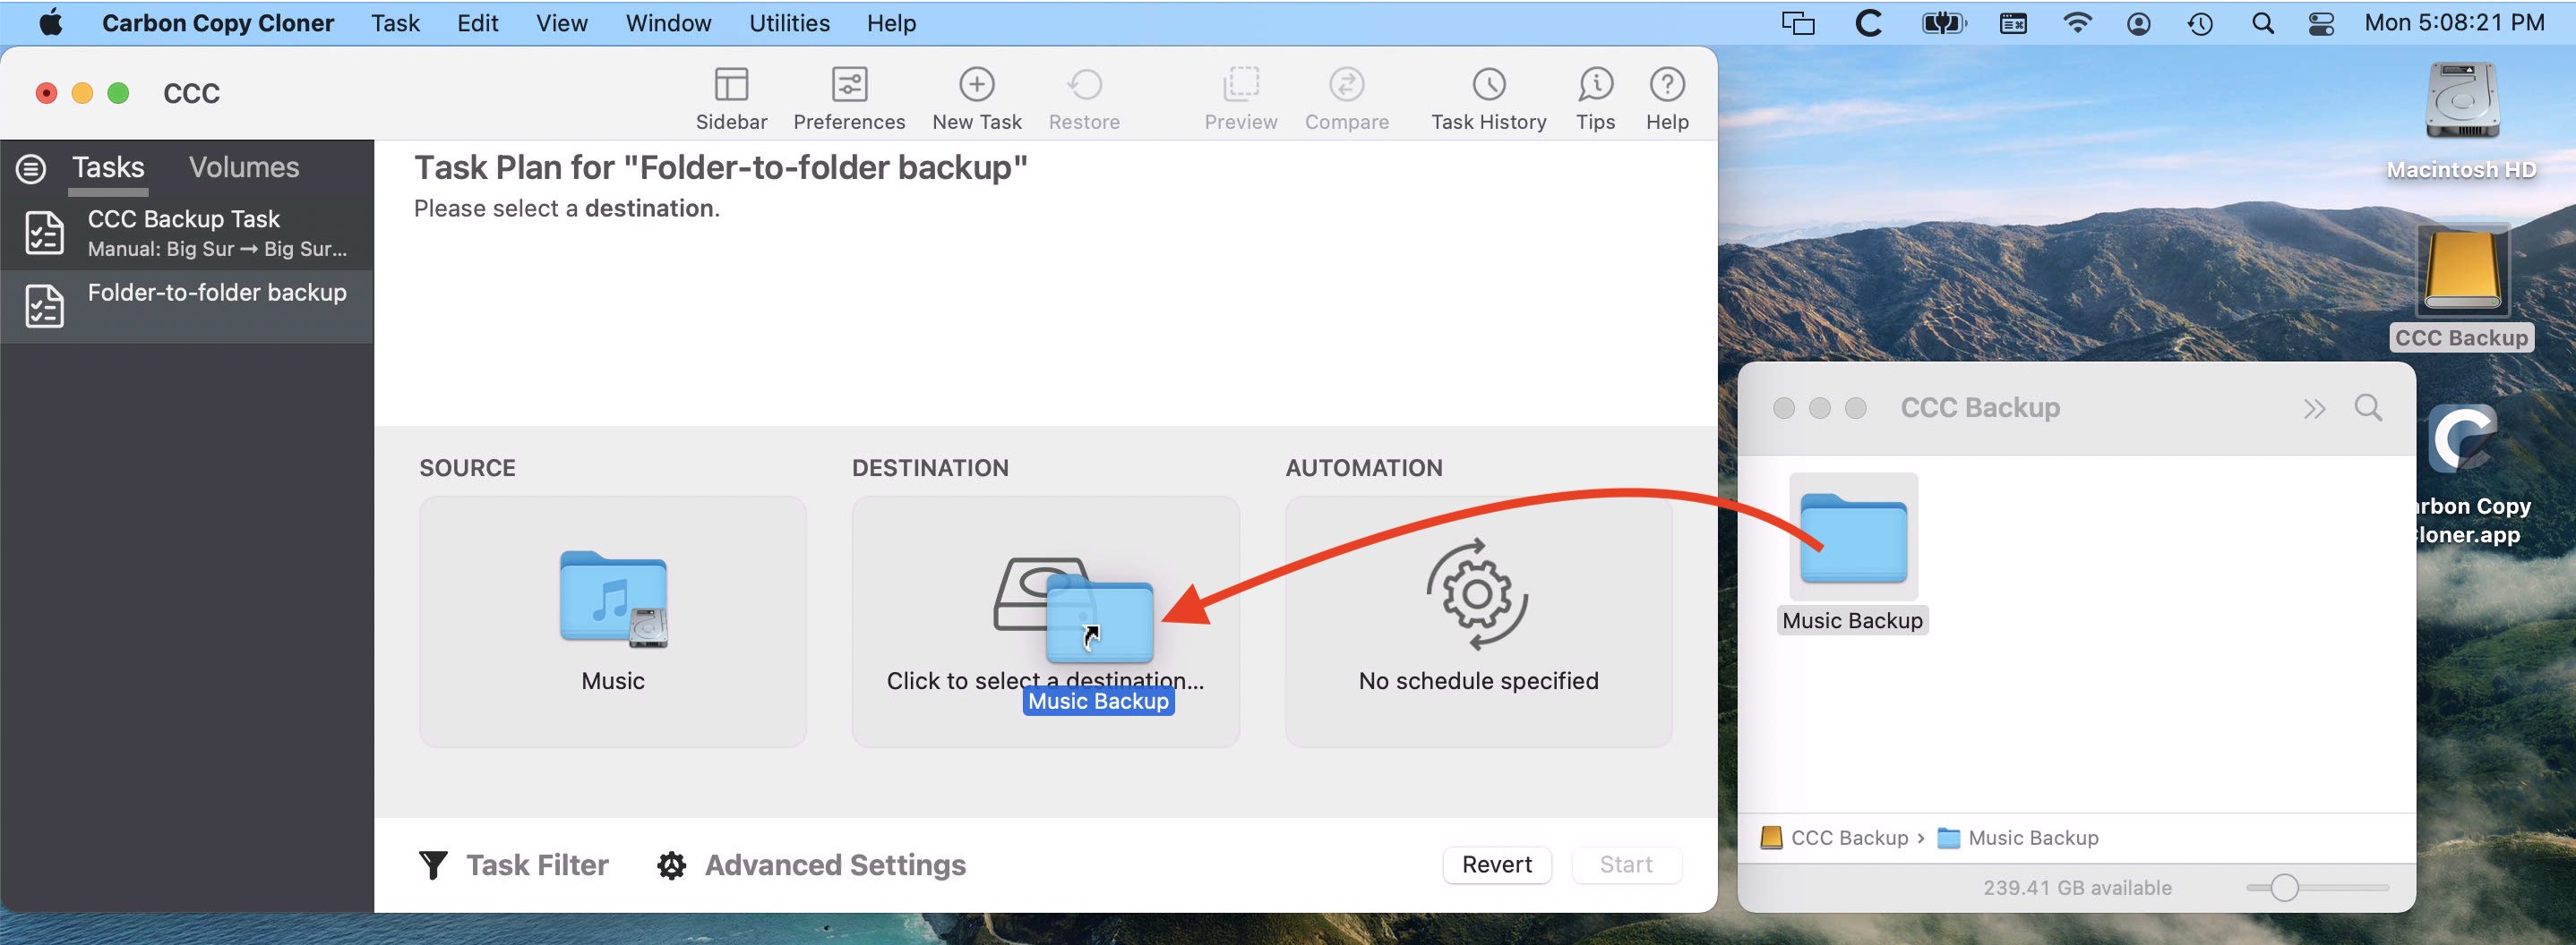Click the user account menu bar icon
2576x945 pixels.
coord(2138,23)
